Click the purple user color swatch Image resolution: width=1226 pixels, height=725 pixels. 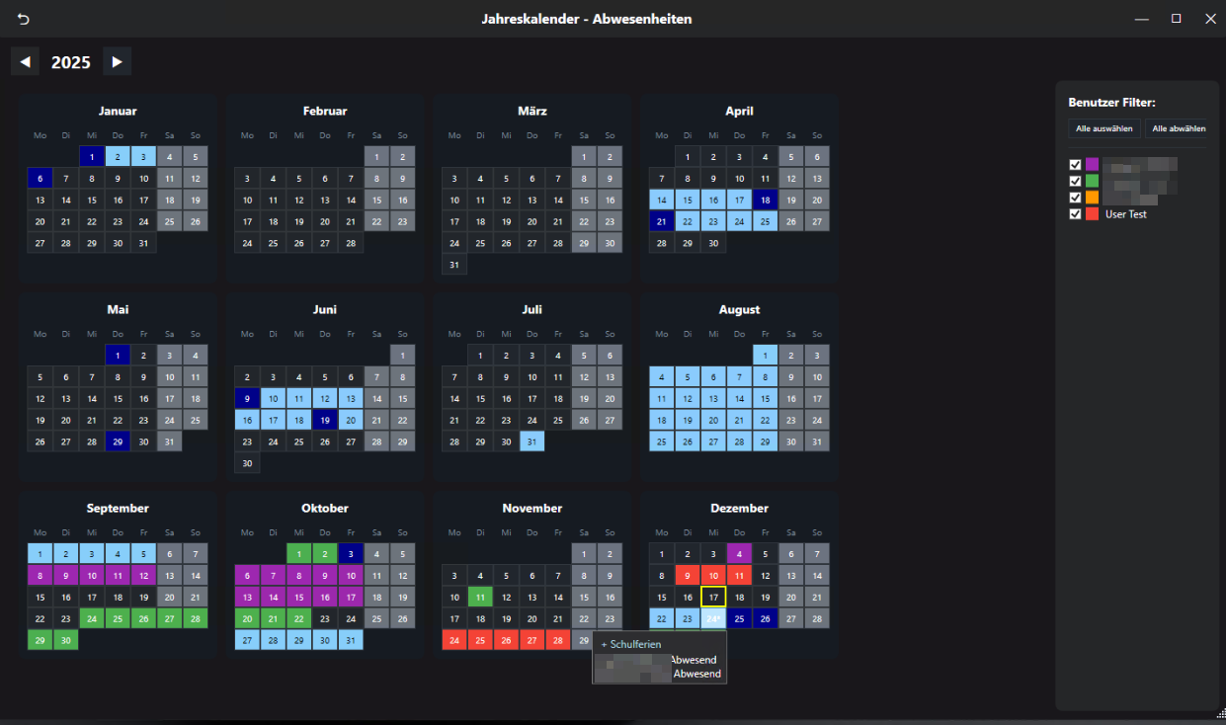(1092, 164)
